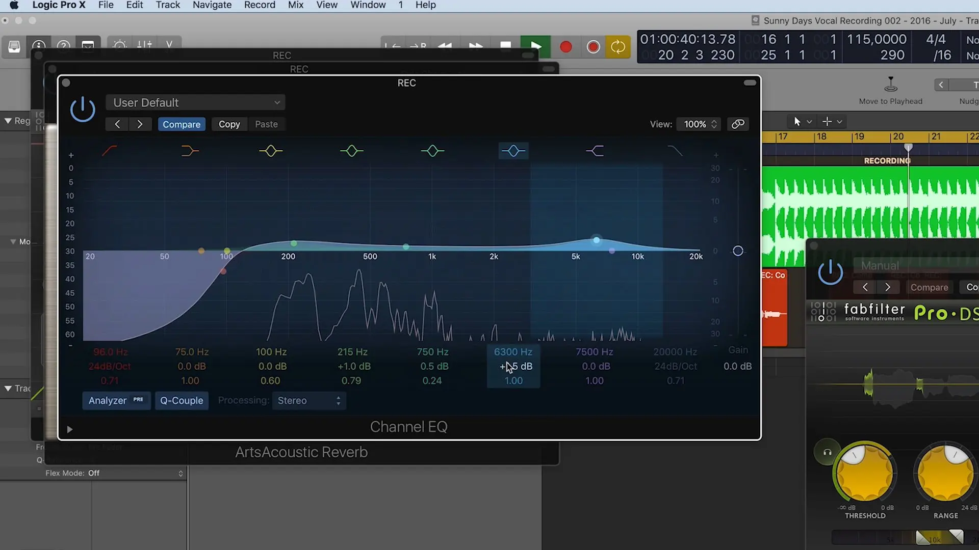Image resolution: width=979 pixels, height=550 pixels.
Task: Open the Navigate menu
Action: pos(212,5)
